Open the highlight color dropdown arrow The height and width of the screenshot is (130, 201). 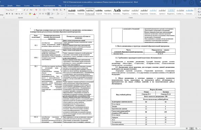point(32,14)
